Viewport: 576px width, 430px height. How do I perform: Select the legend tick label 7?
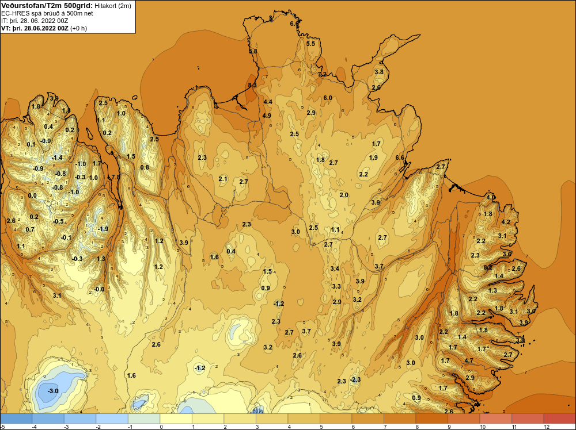(385, 427)
